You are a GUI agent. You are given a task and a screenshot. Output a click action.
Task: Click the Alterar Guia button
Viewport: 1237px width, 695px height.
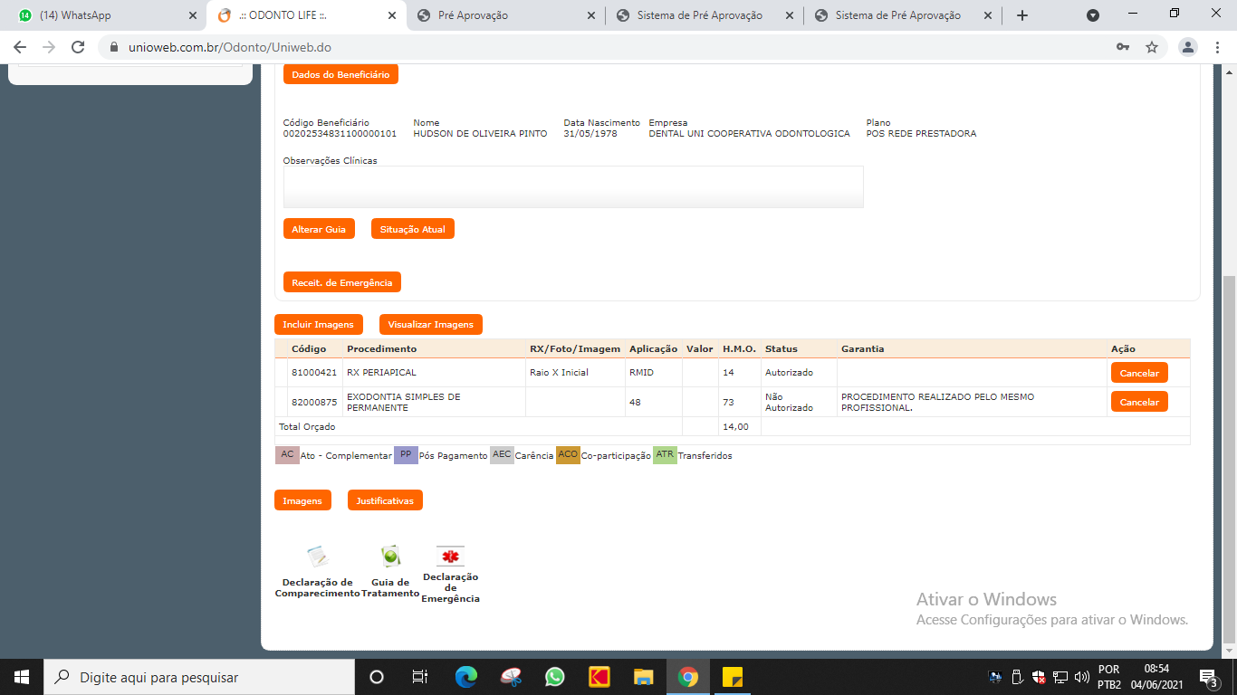(x=319, y=229)
